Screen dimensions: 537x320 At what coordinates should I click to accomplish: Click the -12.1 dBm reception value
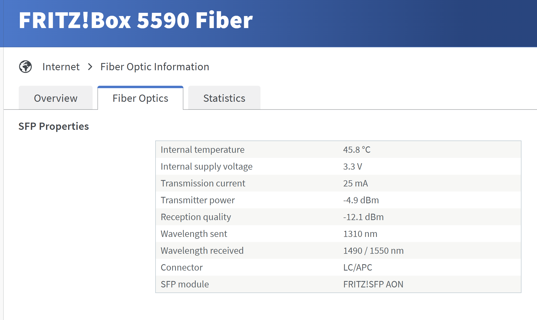[364, 217]
